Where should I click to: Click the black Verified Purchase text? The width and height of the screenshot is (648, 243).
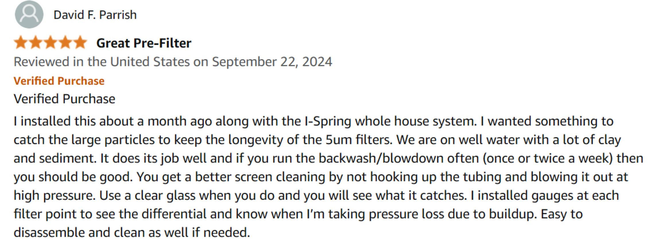click(64, 99)
